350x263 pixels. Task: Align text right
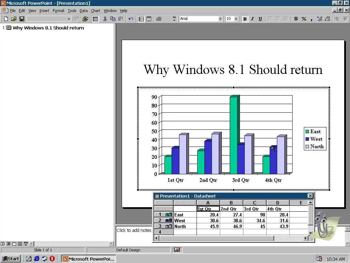286,19
